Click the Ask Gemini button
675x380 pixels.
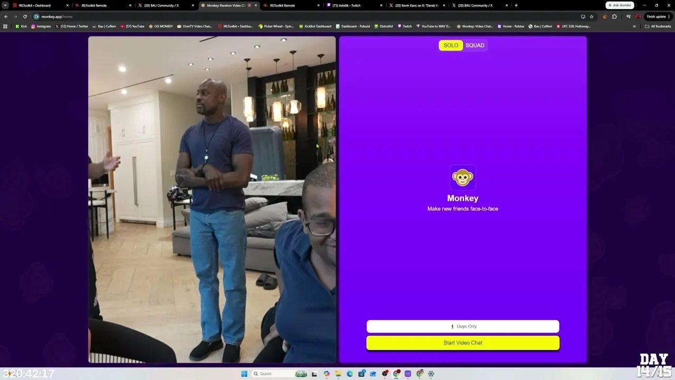click(x=620, y=5)
